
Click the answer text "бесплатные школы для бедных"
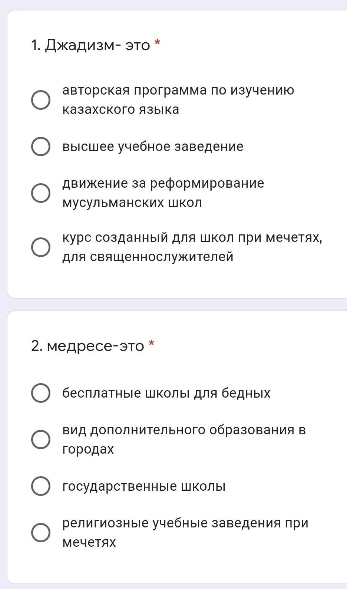coord(166,393)
